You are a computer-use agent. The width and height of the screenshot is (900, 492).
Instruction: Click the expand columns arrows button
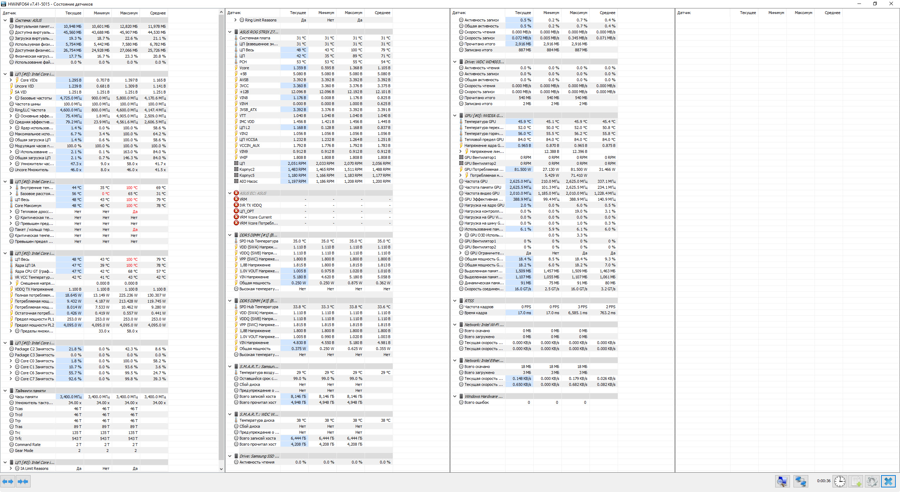tap(8, 481)
